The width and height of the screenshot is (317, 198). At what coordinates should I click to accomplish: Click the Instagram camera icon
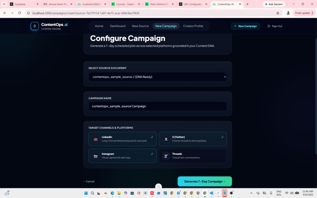click(96, 156)
